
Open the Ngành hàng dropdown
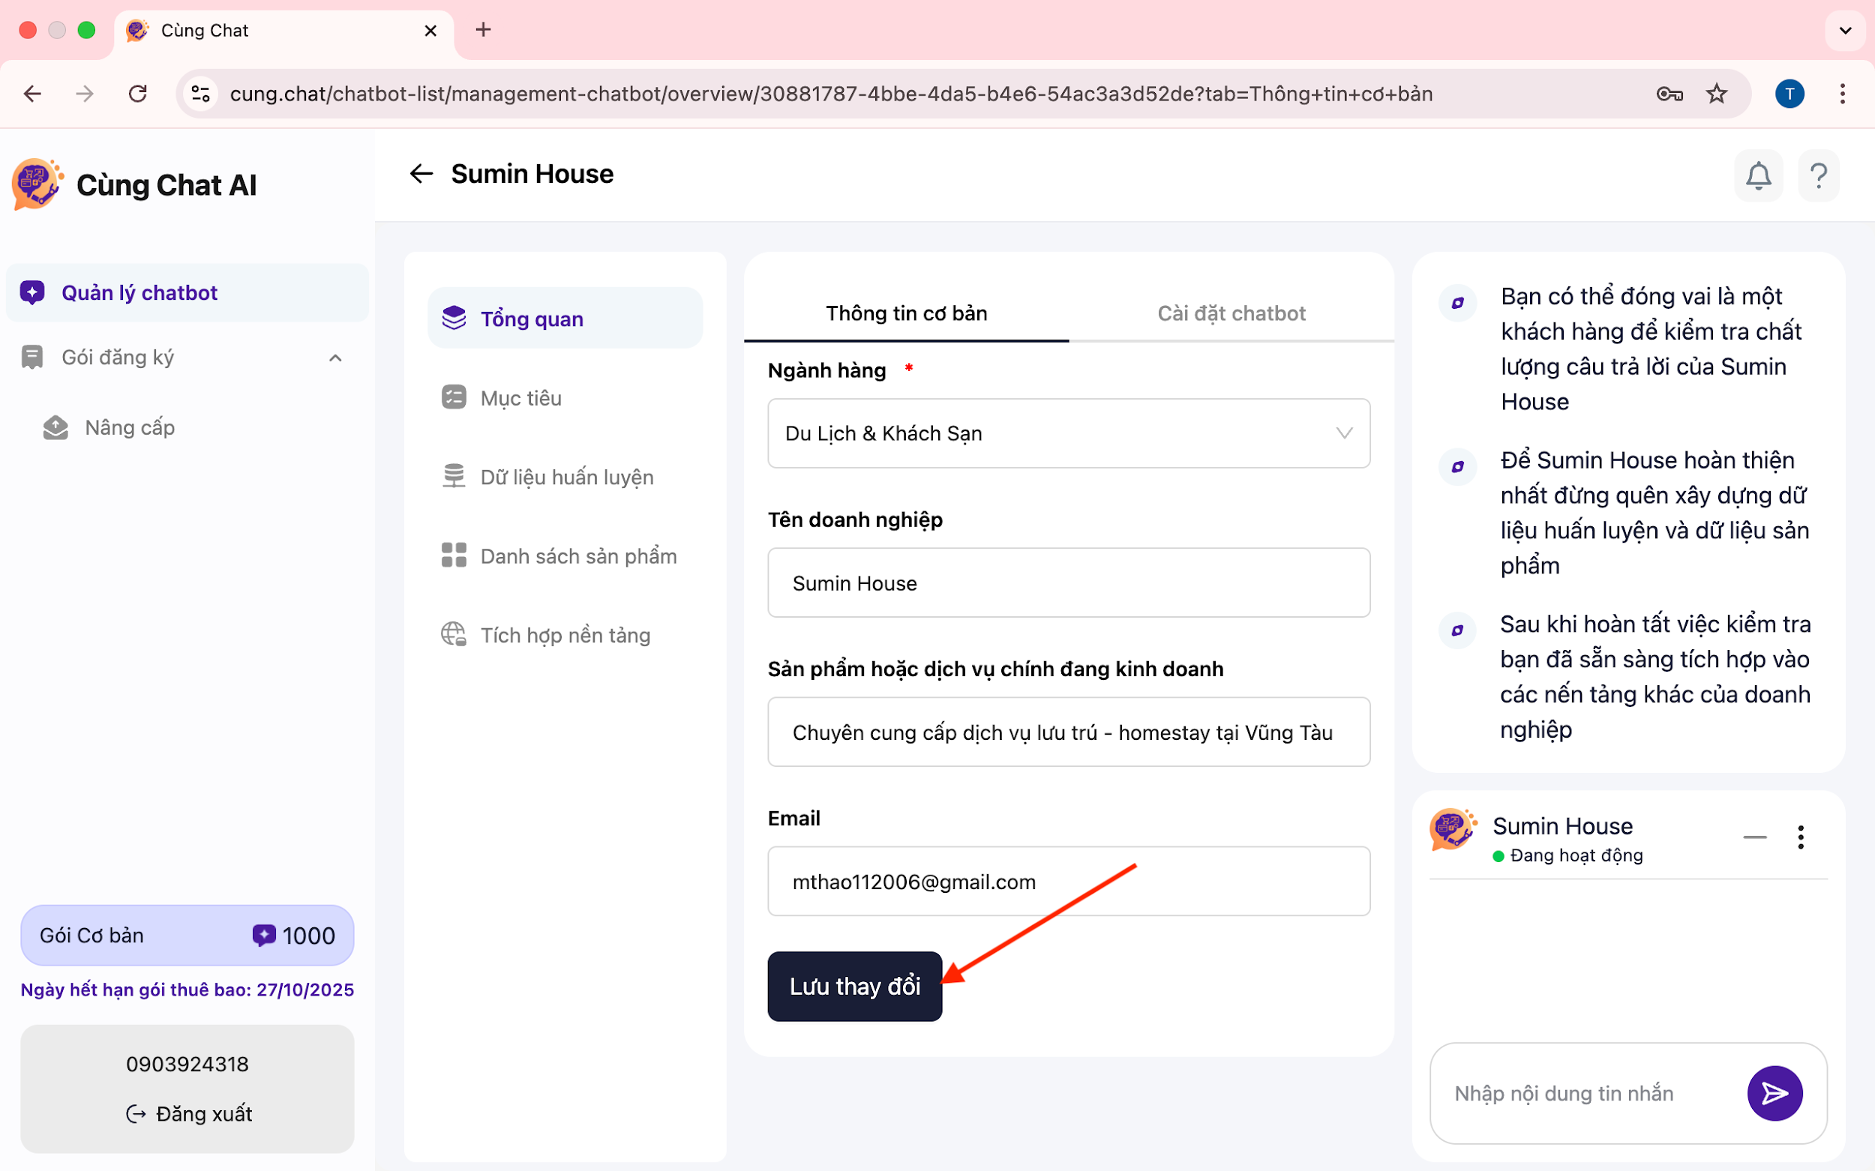pos(1069,433)
